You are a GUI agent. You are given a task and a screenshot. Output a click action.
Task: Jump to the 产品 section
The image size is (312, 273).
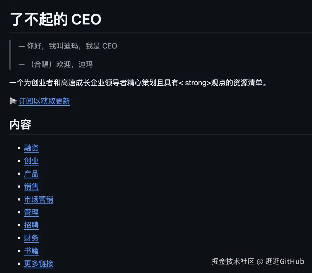31,174
